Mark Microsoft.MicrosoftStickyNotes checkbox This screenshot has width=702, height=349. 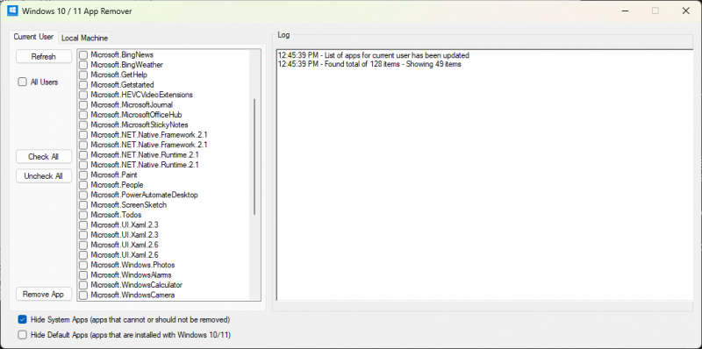[83, 125]
